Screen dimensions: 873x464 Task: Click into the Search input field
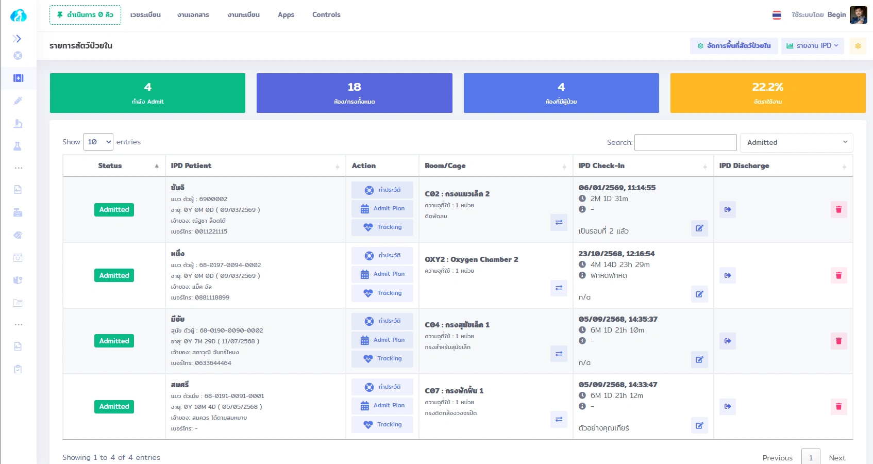pos(685,142)
